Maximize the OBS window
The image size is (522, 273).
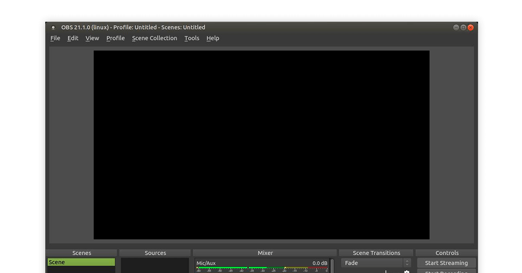point(463,27)
